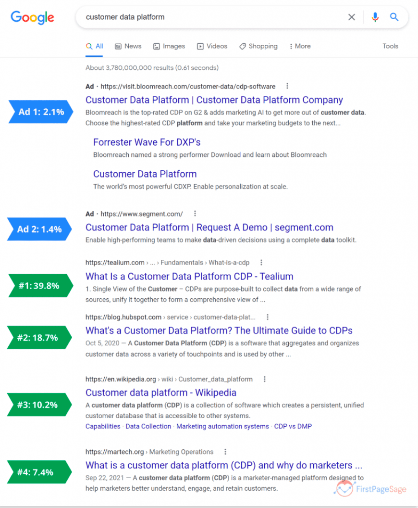This screenshot has width=418, height=508.
Task: Open the All results tab
Action: click(x=95, y=46)
